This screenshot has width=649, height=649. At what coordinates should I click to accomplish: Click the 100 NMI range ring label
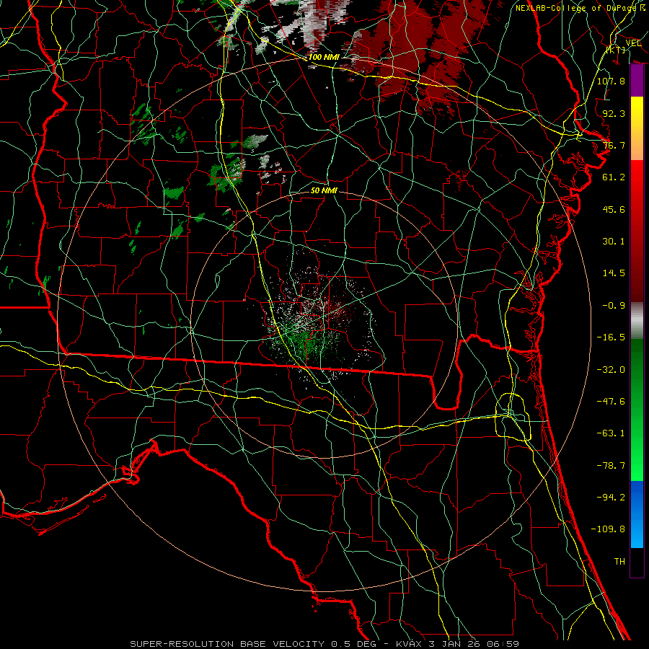[x=324, y=57]
